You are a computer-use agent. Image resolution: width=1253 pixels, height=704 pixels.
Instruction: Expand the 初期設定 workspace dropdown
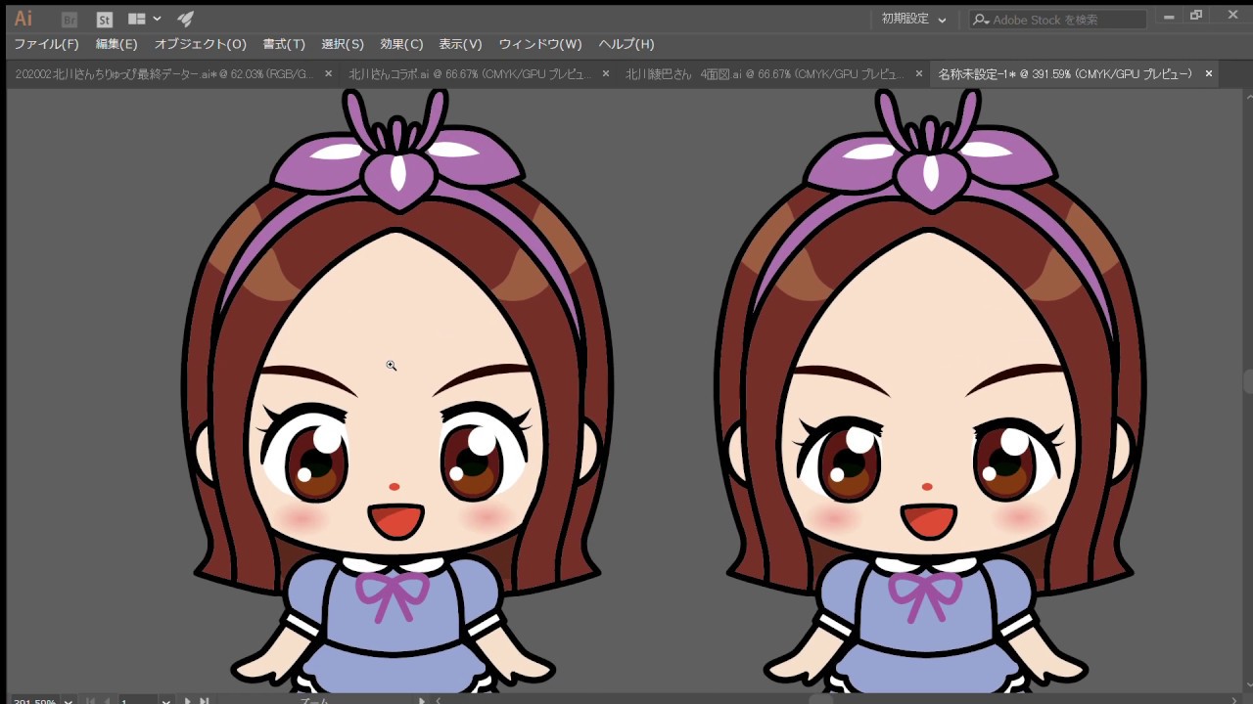(x=914, y=19)
